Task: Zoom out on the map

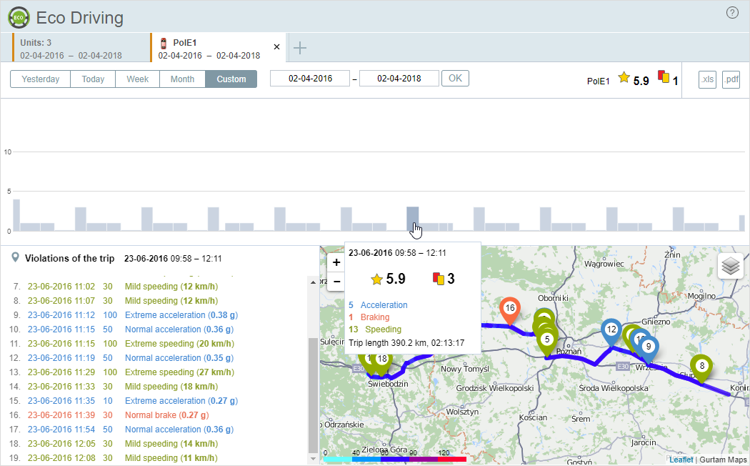Action: [336, 281]
